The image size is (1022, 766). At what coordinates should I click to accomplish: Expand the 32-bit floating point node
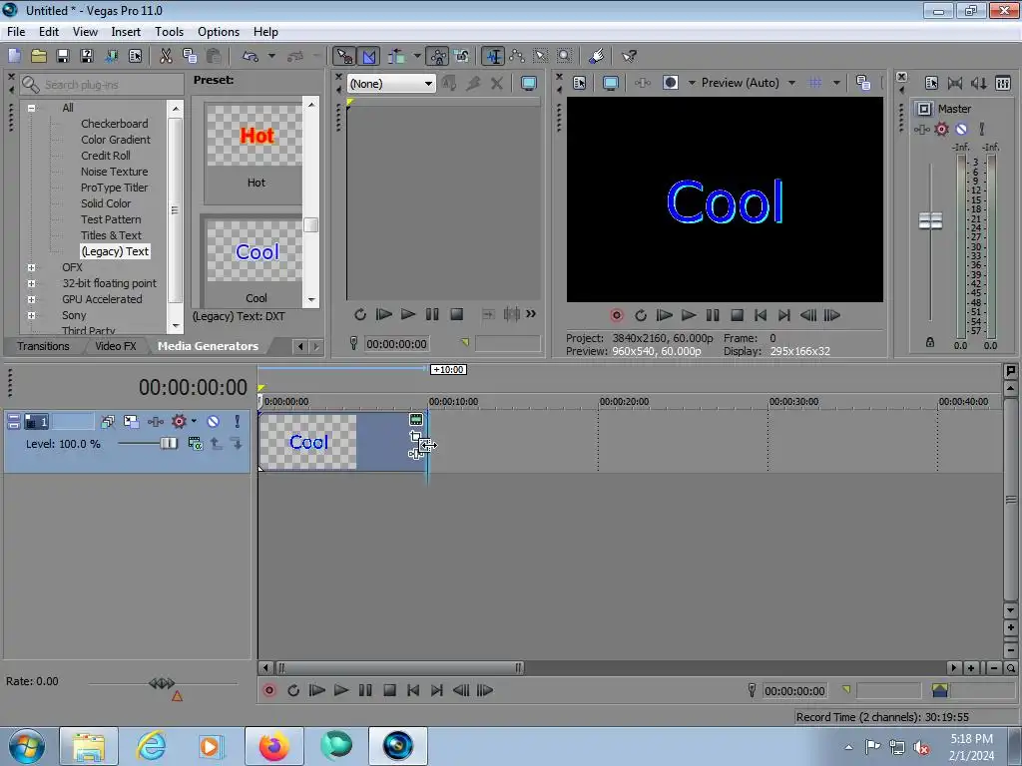coord(31,283)
